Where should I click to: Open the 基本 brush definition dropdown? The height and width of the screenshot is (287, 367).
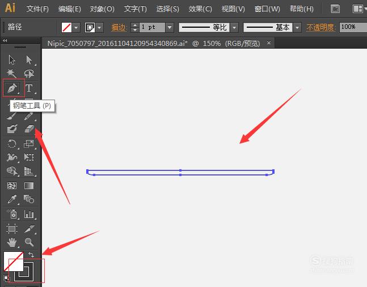pyautogui.click(x=297, y=27)
